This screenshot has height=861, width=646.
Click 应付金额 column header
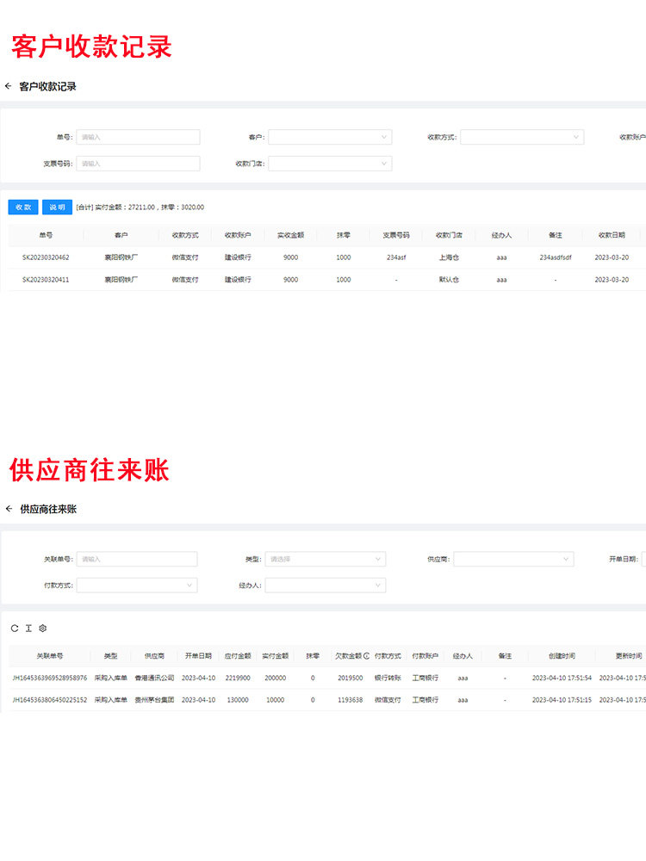(238, 655)
